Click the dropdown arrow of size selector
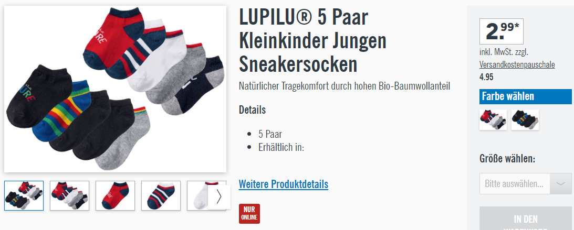The image size is (574, 230). tap(560, 184)
